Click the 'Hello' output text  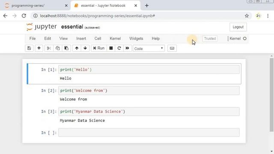click(66, 78)
